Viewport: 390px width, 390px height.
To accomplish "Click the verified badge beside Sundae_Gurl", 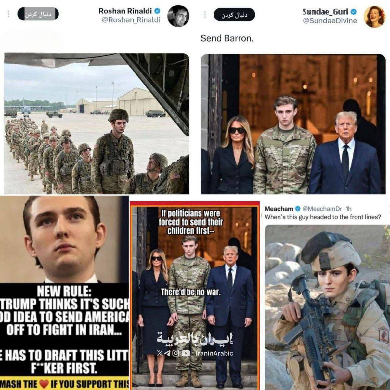I will pos(353,12).
